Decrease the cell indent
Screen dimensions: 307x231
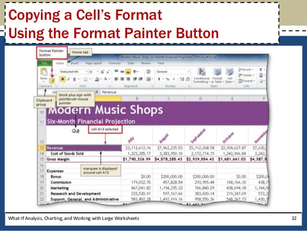(x=135, y=79)
